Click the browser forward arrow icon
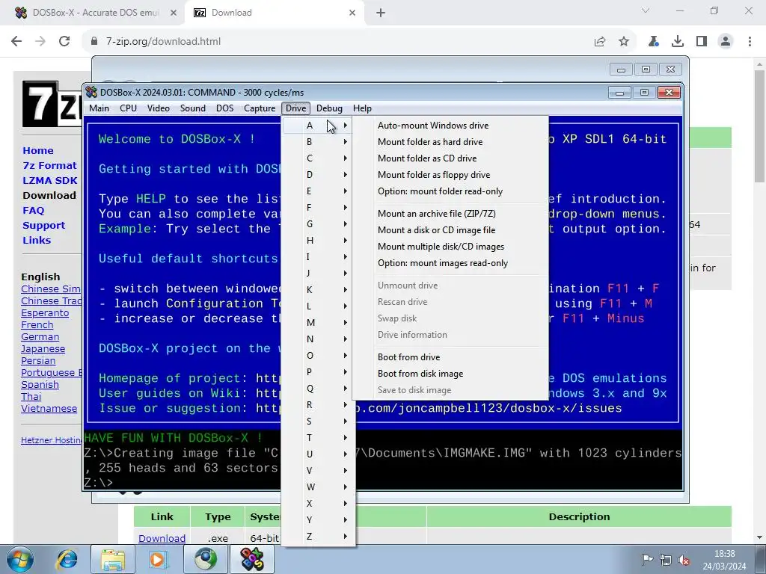The width and height of the screenshot is (766, 574). coord(40,42)
